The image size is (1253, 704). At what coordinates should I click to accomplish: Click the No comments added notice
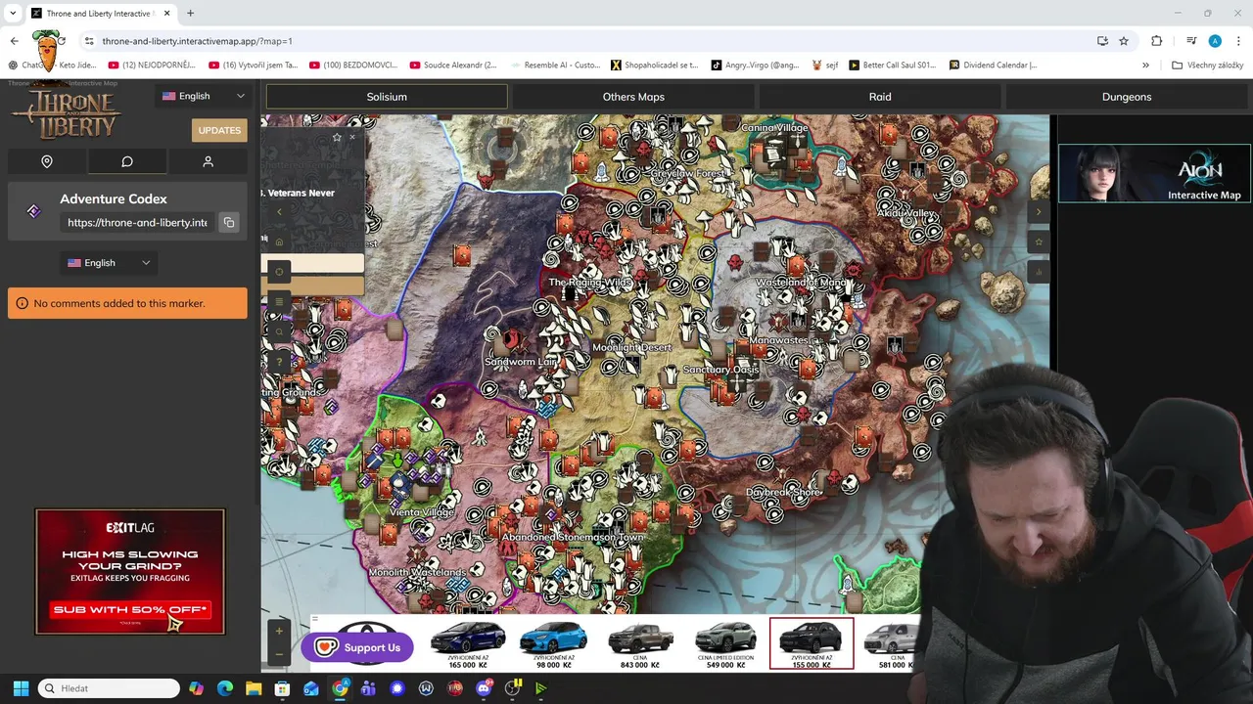tap(127, 303)
